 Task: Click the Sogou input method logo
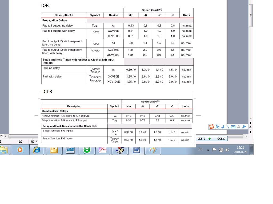point(212,127)
